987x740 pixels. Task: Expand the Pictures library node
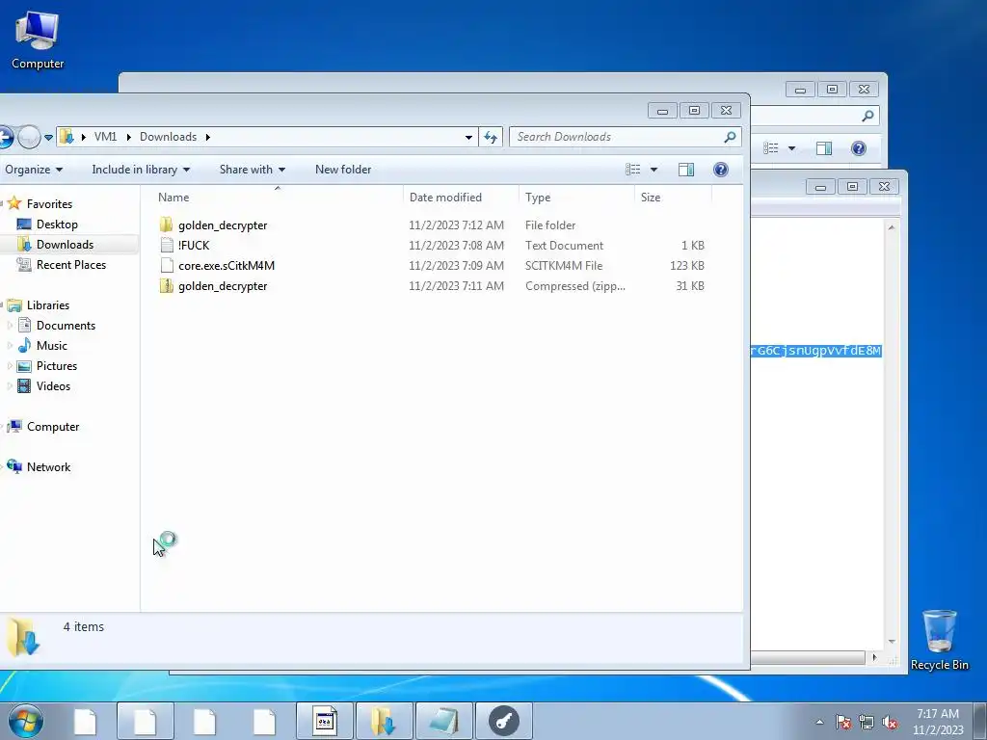(x=10, y=365)
